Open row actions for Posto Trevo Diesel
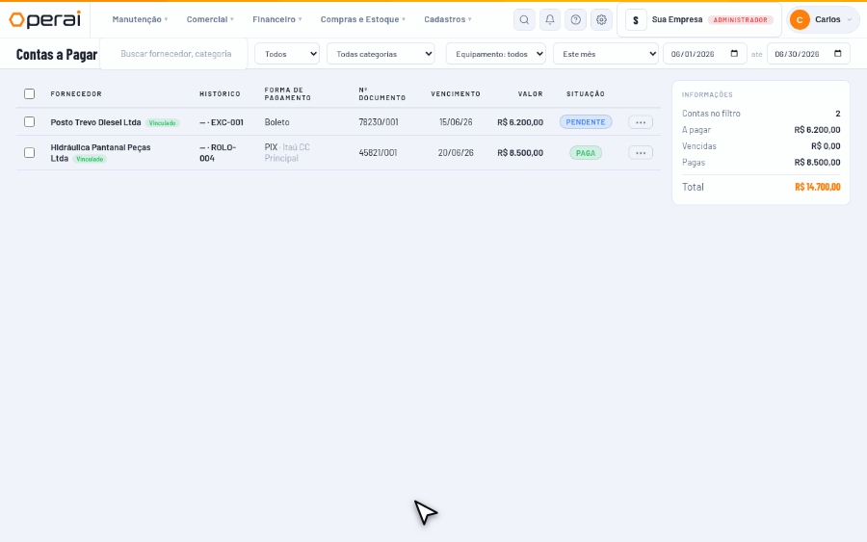This screenshot has width=867, height=542. (641, 122)
